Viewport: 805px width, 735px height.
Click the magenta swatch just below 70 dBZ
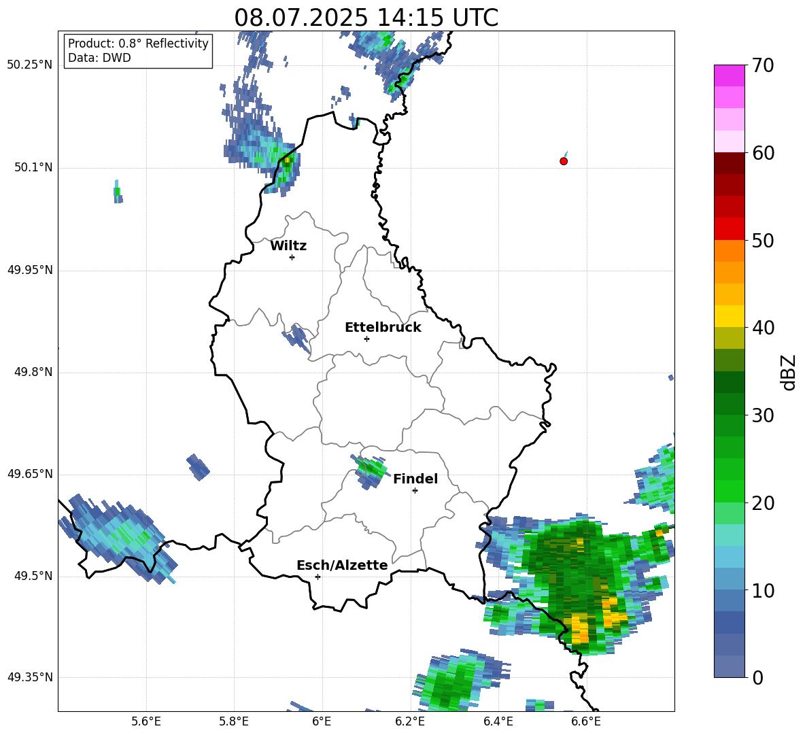click(x=729, y=76)
